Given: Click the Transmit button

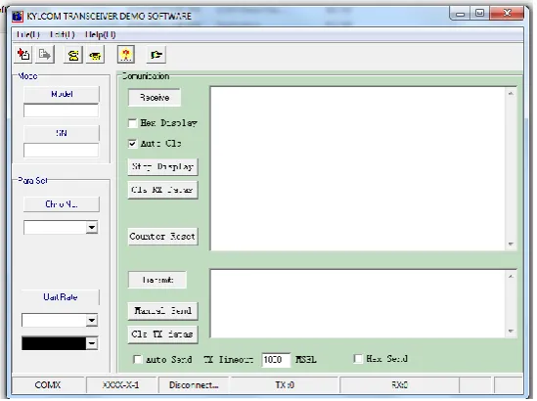Looking at the screenshot, I should click(157, 280).
